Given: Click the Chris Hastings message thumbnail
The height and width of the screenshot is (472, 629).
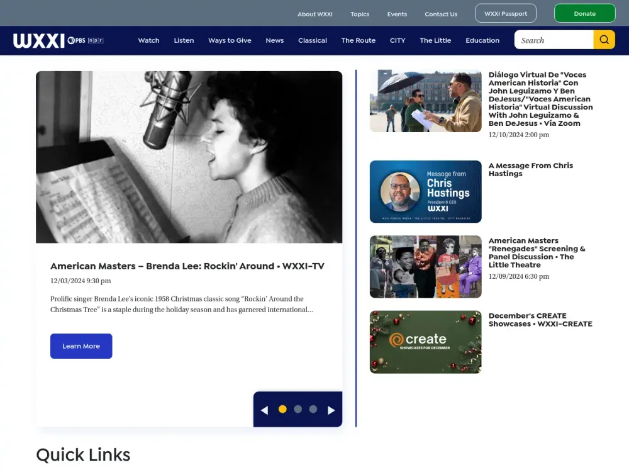Looking at the screenshot, I should click(x=425, y=191).
